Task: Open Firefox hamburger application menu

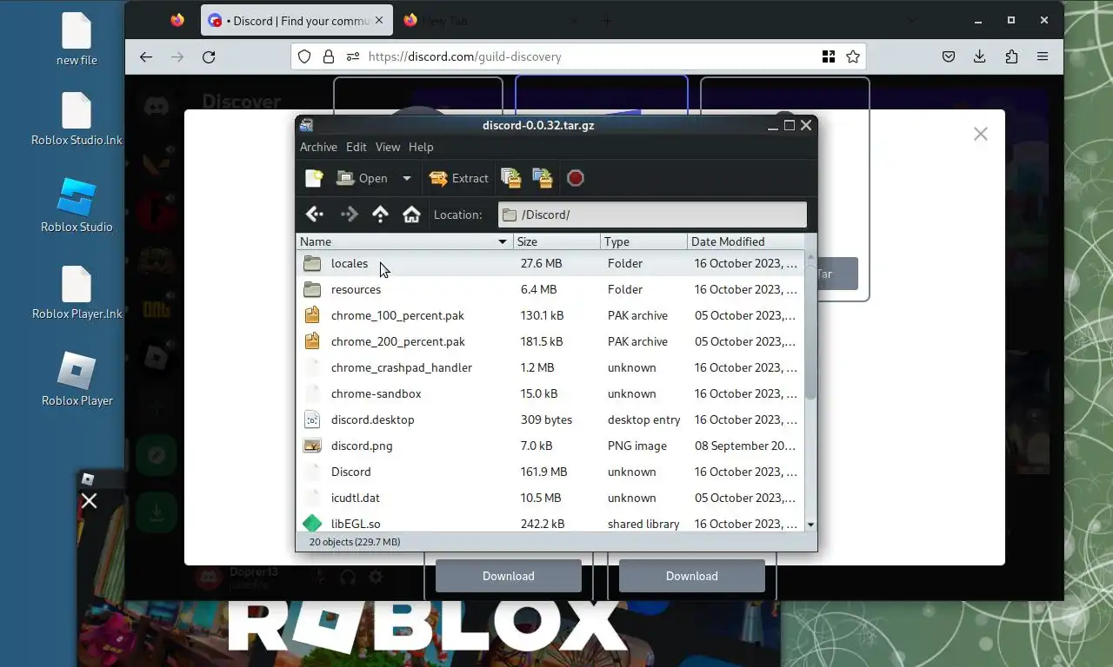Action: coord(1043,56)
